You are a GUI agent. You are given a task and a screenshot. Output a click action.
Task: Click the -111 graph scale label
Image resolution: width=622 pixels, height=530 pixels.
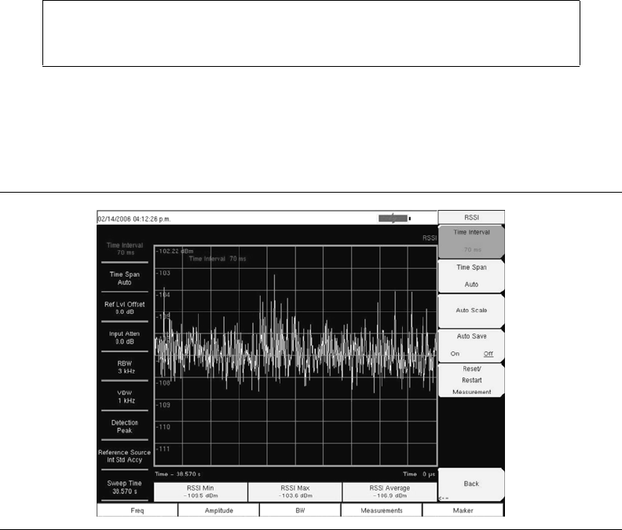(163, 449)
